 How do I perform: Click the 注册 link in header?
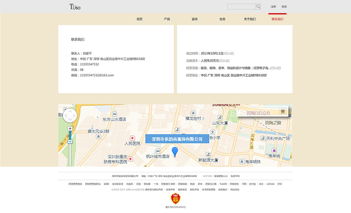273,7
